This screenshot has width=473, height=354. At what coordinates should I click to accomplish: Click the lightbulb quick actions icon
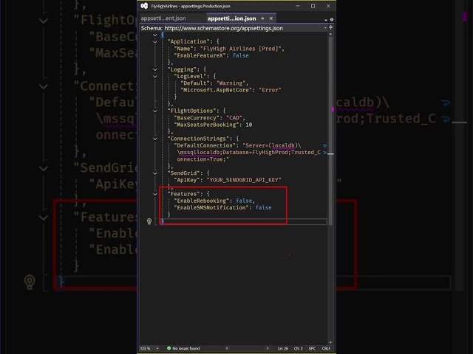coord(149,221)
